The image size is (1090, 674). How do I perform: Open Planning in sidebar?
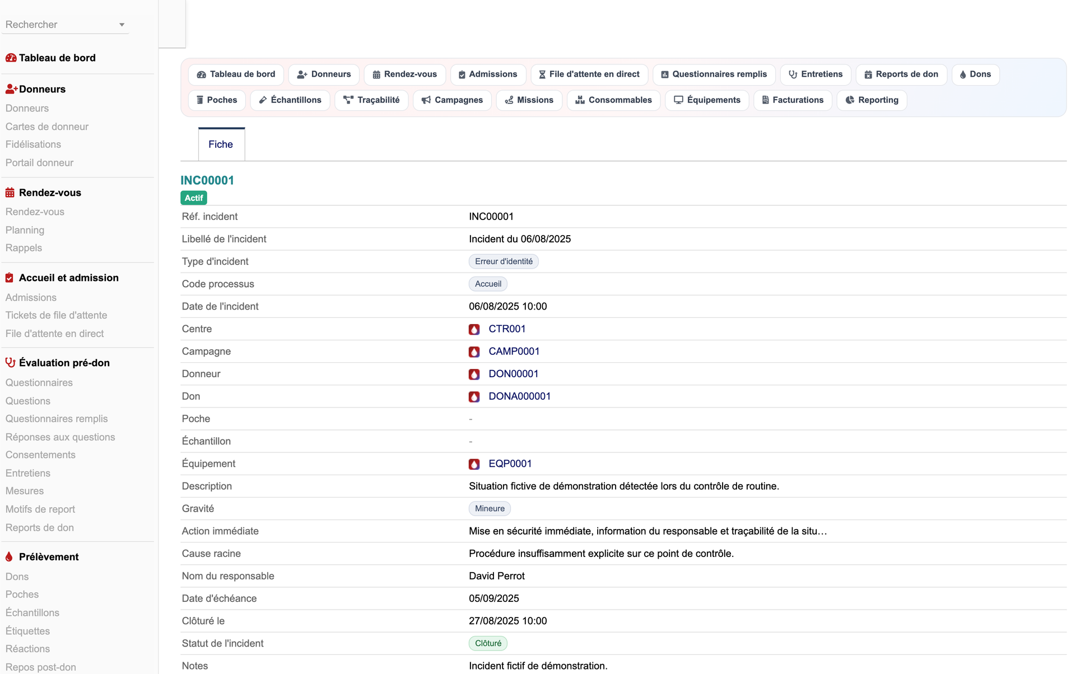pos(25,230)
